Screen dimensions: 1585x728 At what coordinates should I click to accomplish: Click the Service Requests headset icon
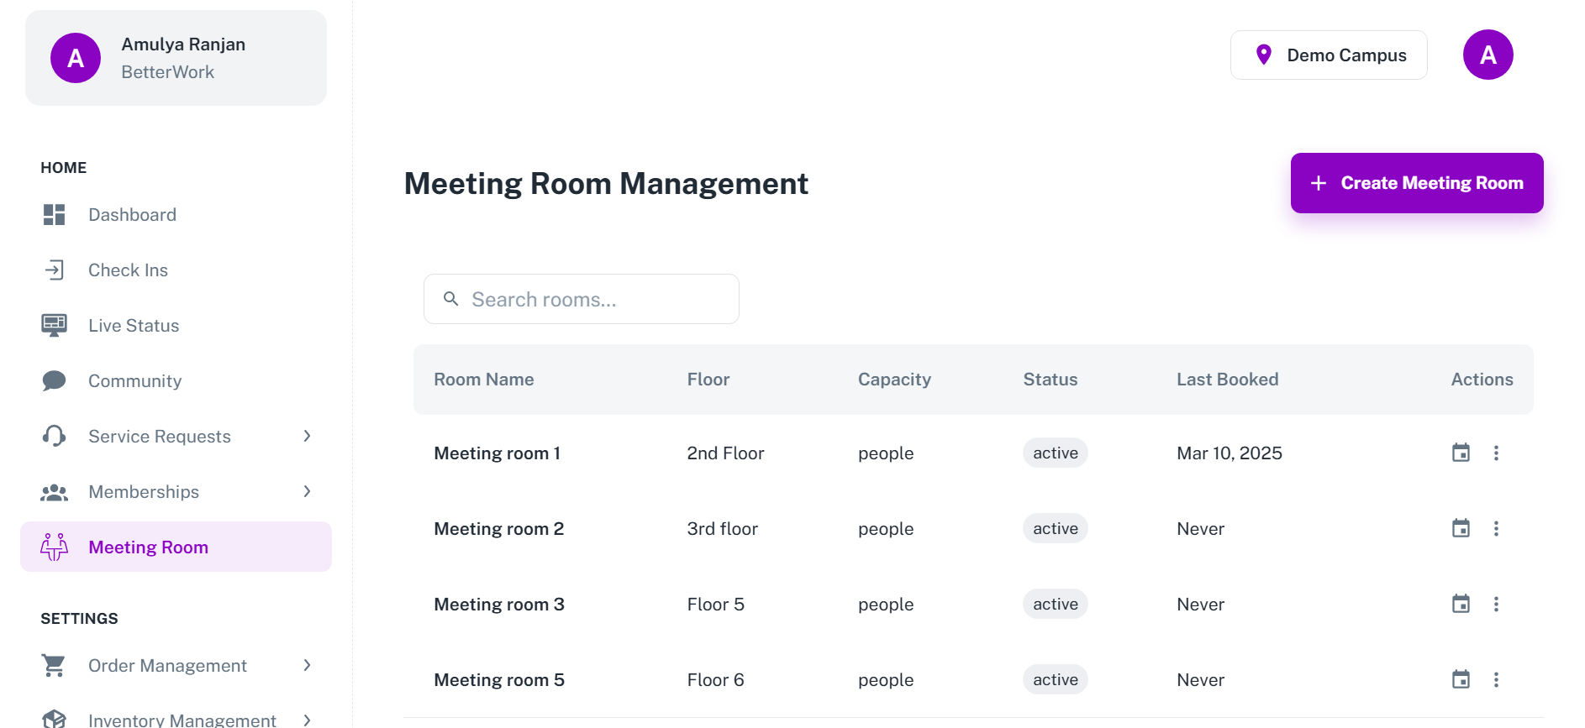coord(55,437)
